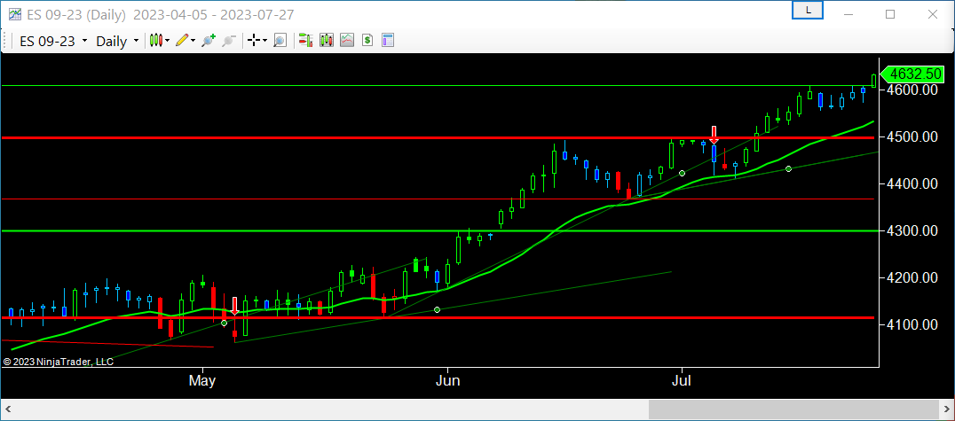Screen dimensions: 955x421
Task: Open the chart Properties icon
Action: [388, 41]
